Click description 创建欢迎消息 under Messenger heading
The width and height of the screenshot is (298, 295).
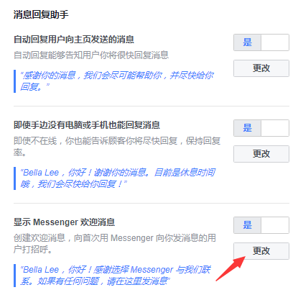point(115,244)
